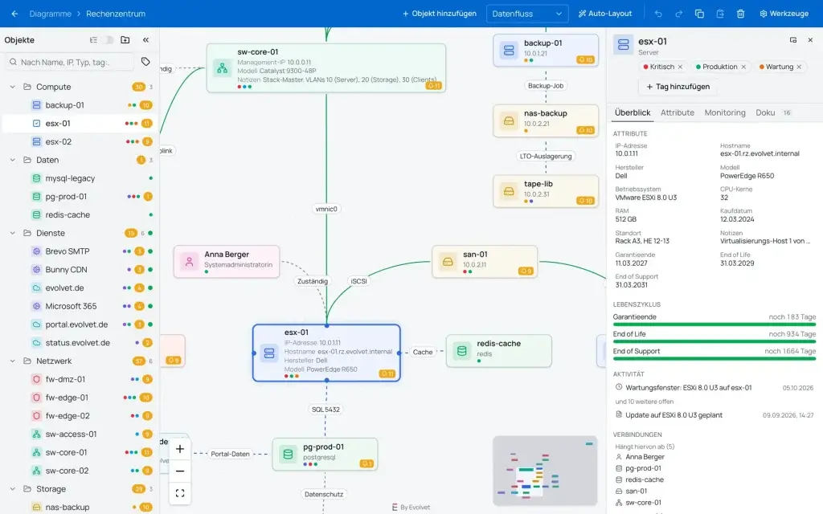
Task: Click the new folder icon in Objekte panel
Action: tap(125, 40)
